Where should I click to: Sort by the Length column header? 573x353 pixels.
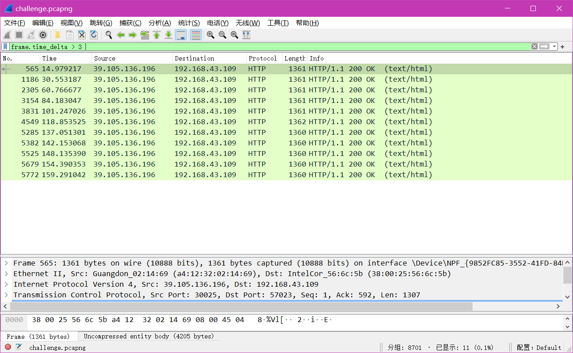click(295, 58)
